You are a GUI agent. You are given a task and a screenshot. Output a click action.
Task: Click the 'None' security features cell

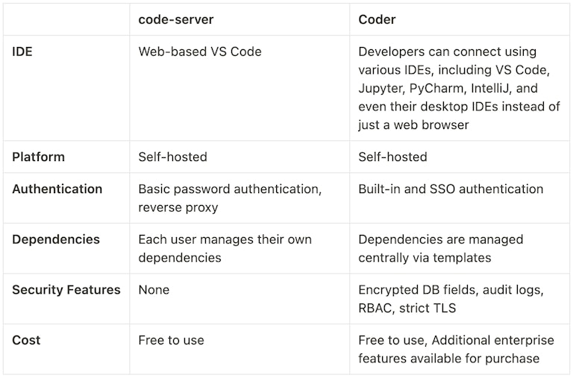(x=154, y=290)
